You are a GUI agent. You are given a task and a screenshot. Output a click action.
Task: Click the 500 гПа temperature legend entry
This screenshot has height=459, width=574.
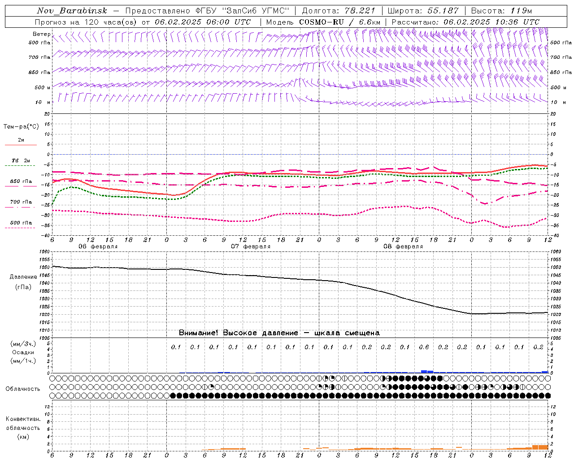click(x=21, y=223)
